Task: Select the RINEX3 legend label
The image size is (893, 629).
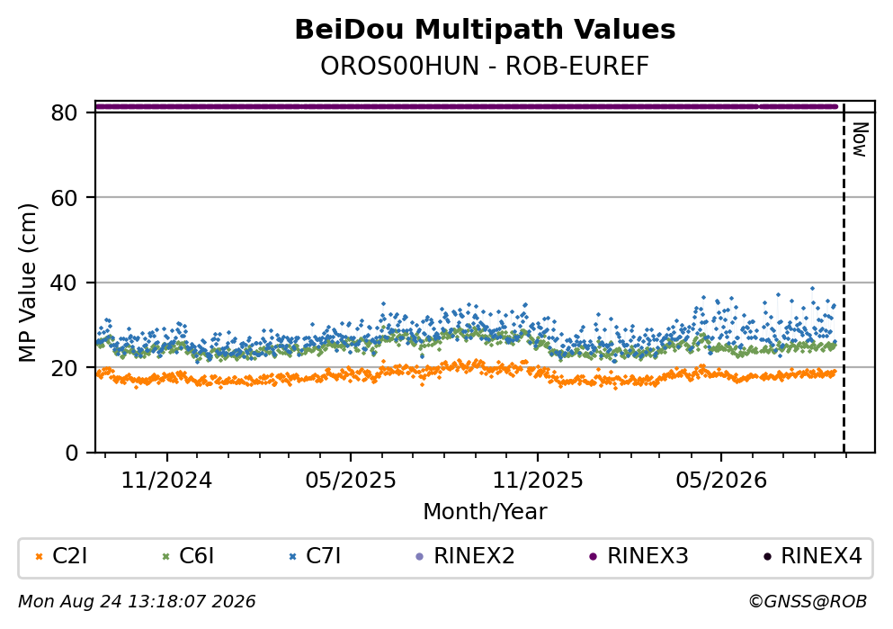Action: pos(648,556)
